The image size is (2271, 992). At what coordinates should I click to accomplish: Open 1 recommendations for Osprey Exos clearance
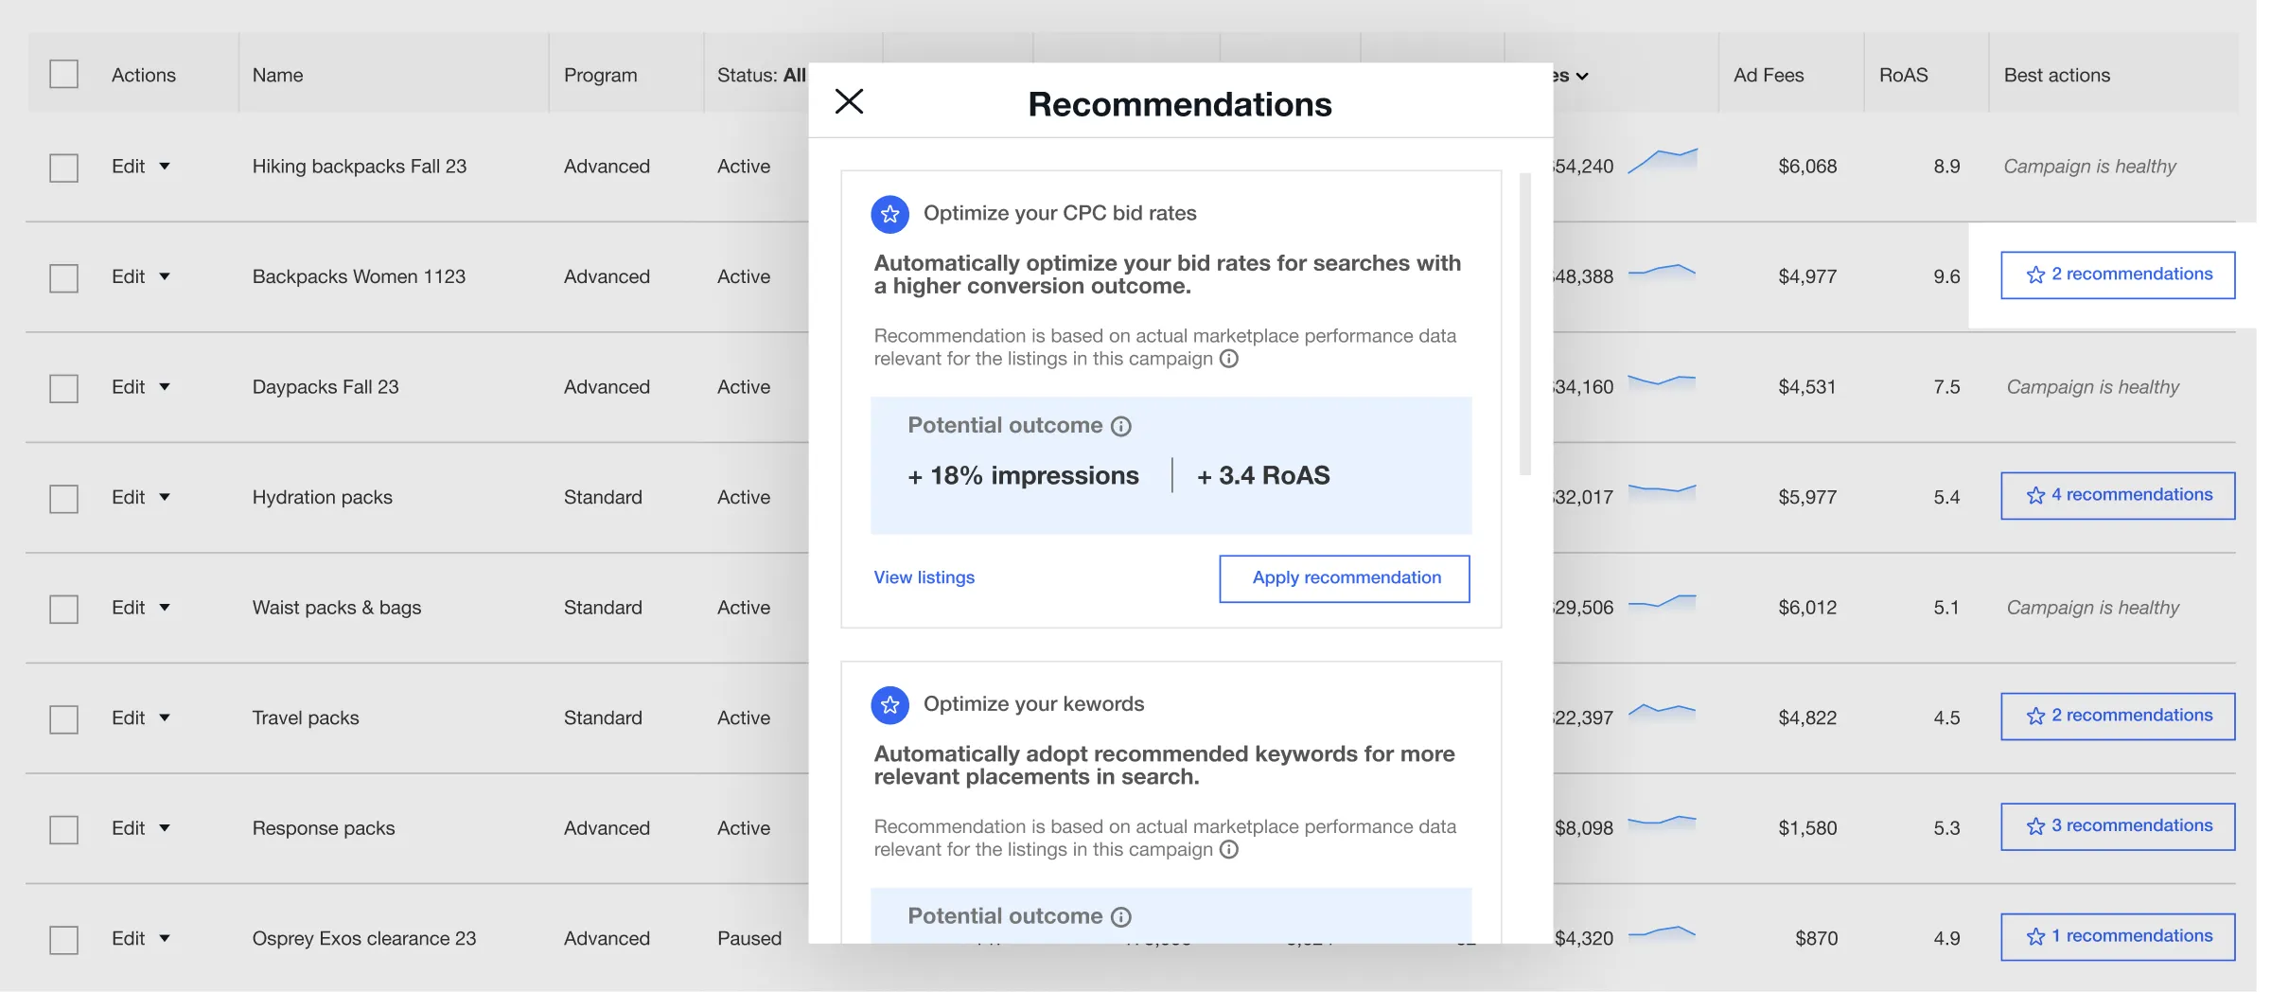point(2118,936)
